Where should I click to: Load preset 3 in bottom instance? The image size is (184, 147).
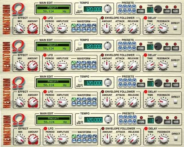coord(130,117)
